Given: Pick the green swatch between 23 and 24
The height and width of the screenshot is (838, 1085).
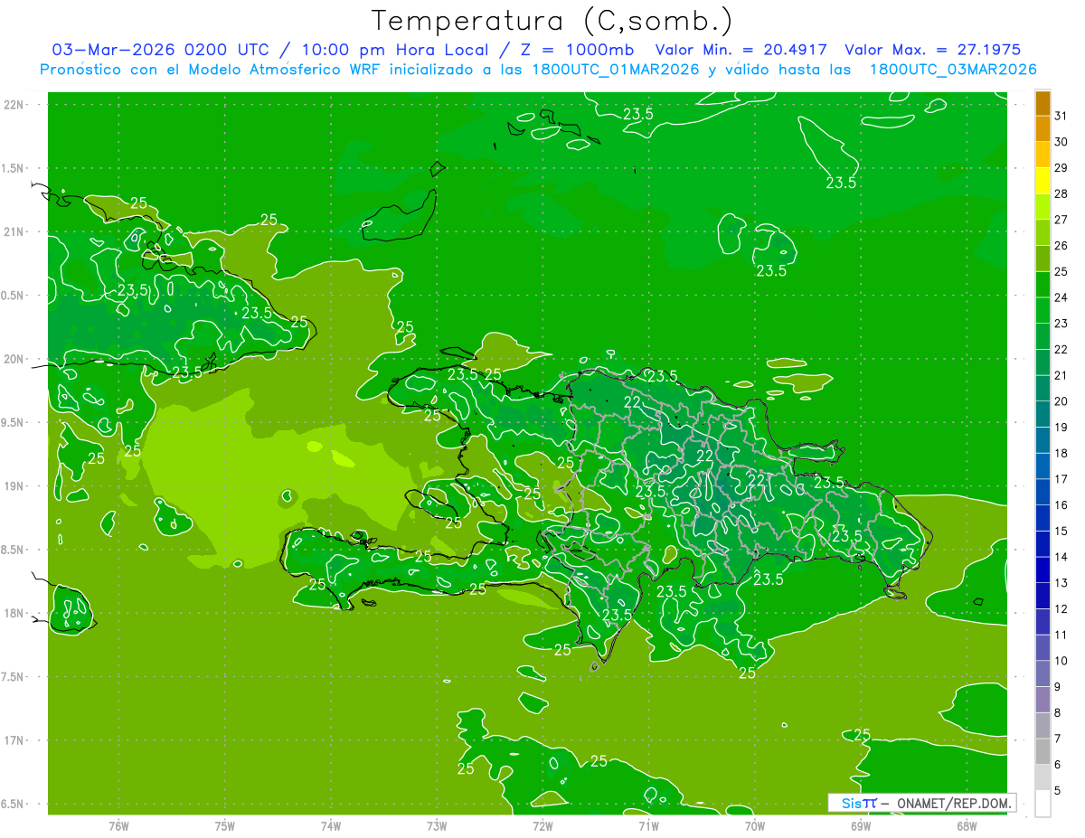Looking at the screenshot, I should click(x=1043, y=311).
